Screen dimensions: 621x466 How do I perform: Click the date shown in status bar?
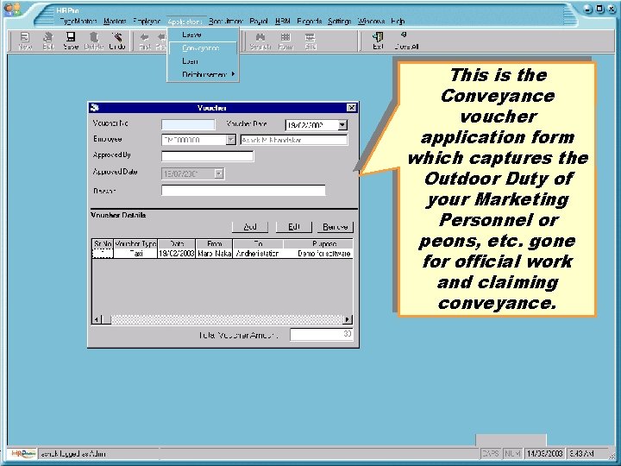[544, 453]
